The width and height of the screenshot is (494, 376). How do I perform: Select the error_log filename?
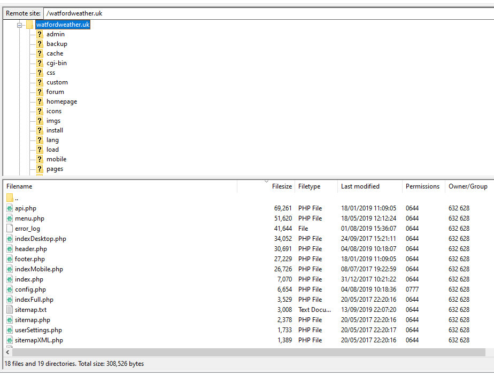tap(27, 229)
